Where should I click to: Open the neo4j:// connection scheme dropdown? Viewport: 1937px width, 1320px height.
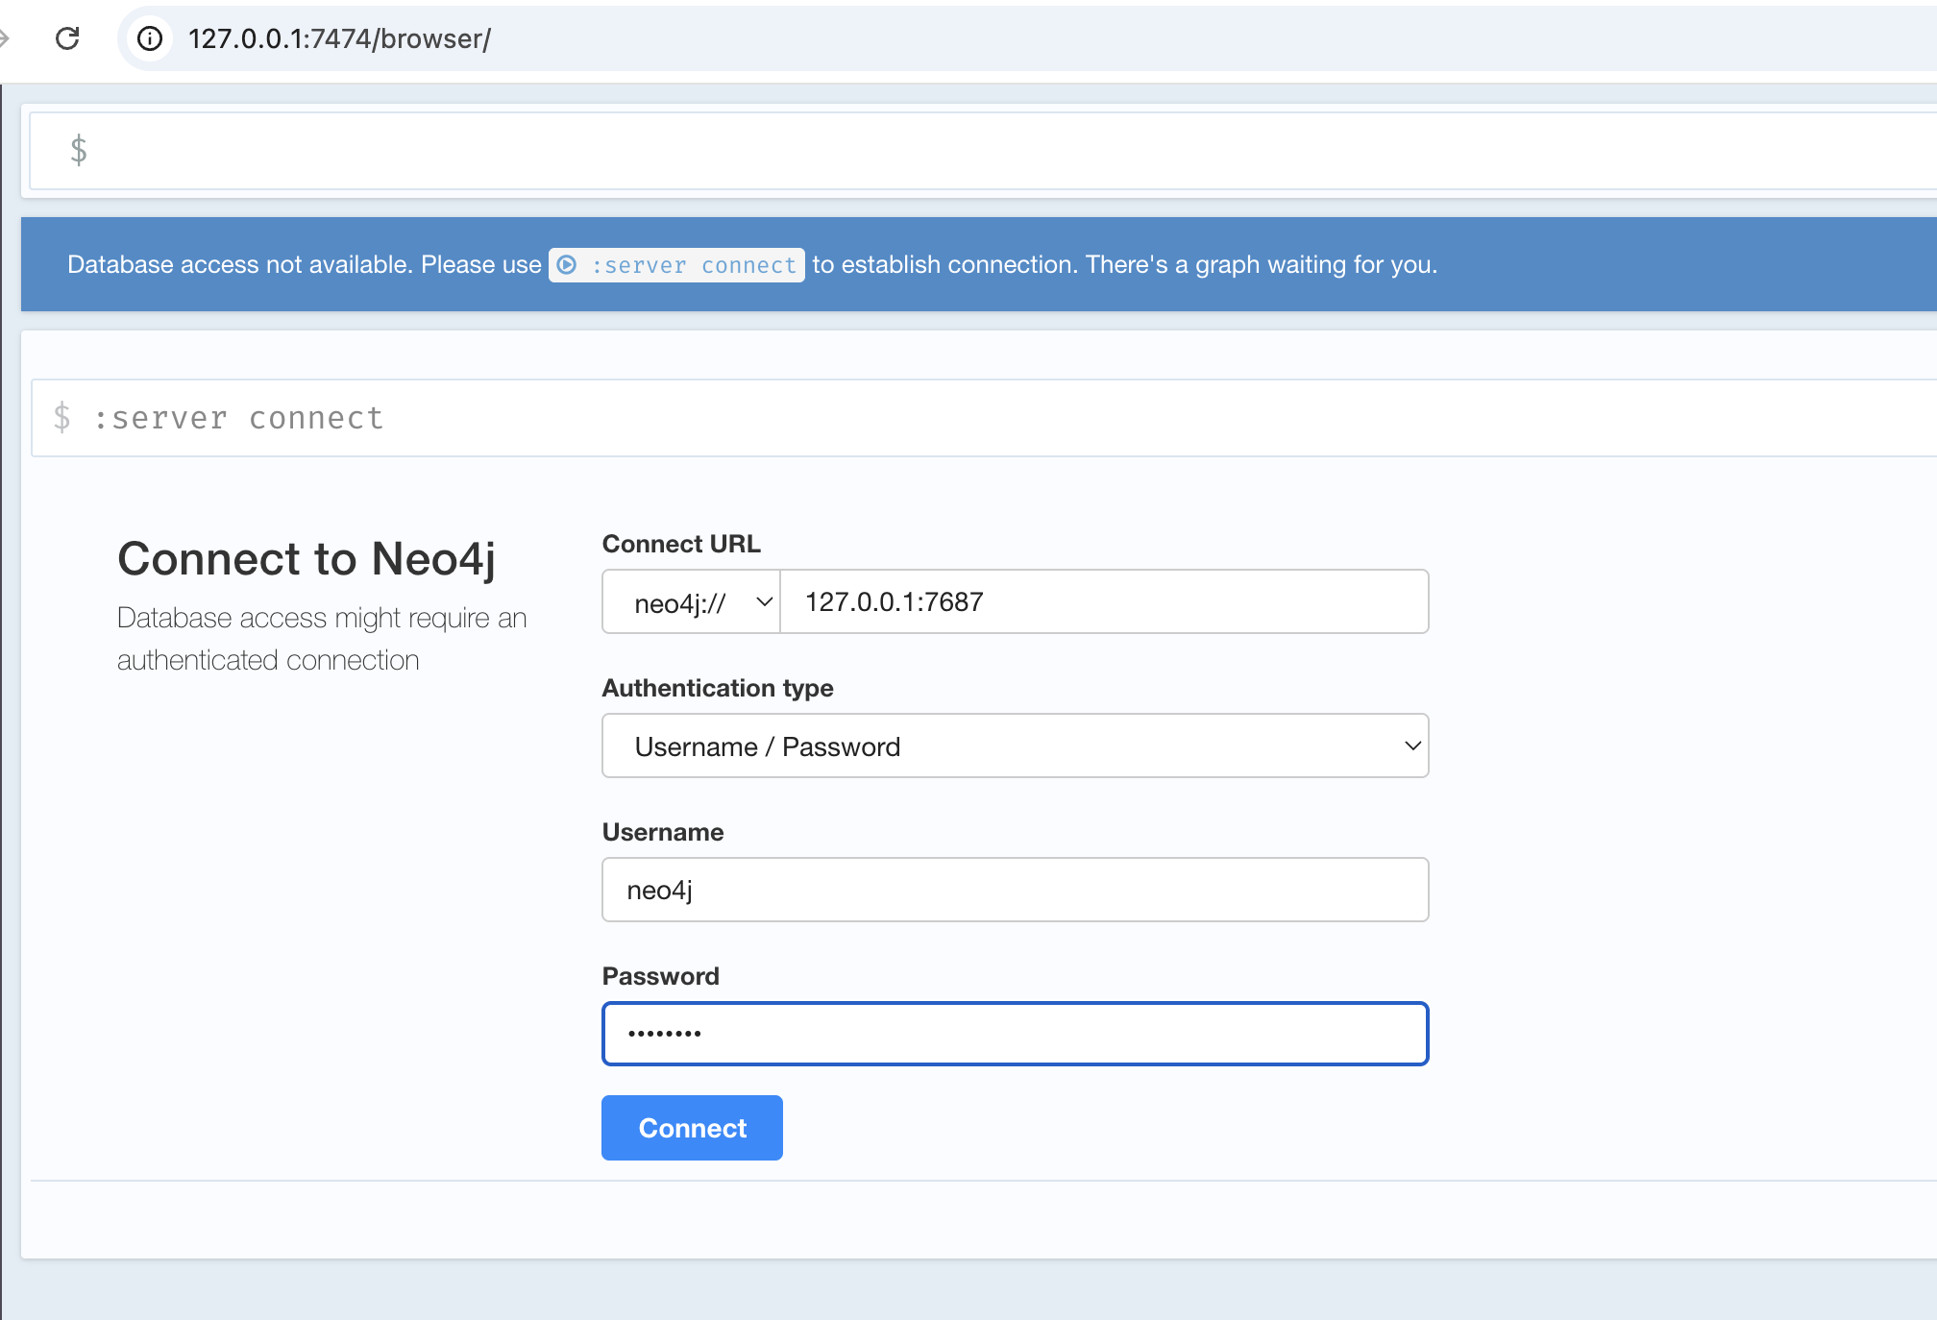click(x=690, y=601)
